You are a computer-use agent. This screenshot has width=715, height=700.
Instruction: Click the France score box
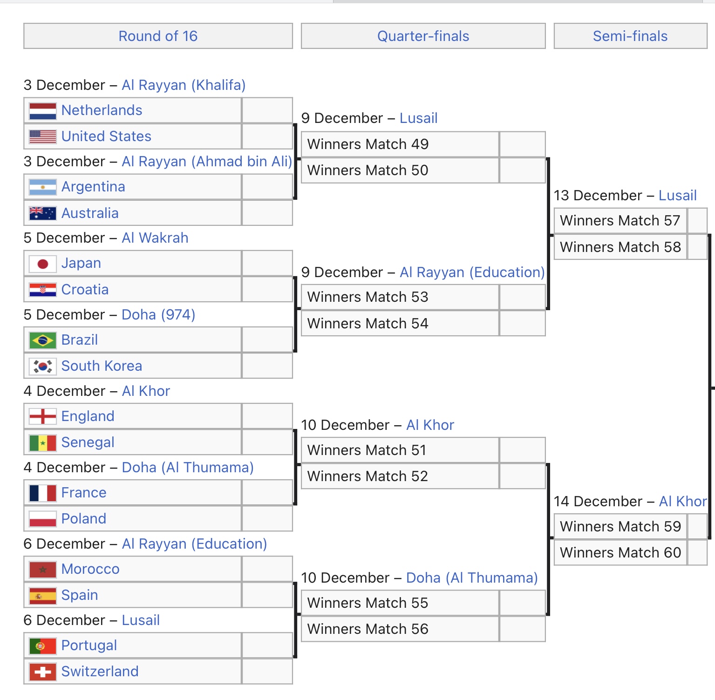click(x=267, y=493)
